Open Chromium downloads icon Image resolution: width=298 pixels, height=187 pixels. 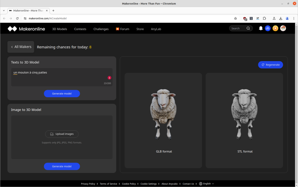pyautogui.click(x=280, y=18)
